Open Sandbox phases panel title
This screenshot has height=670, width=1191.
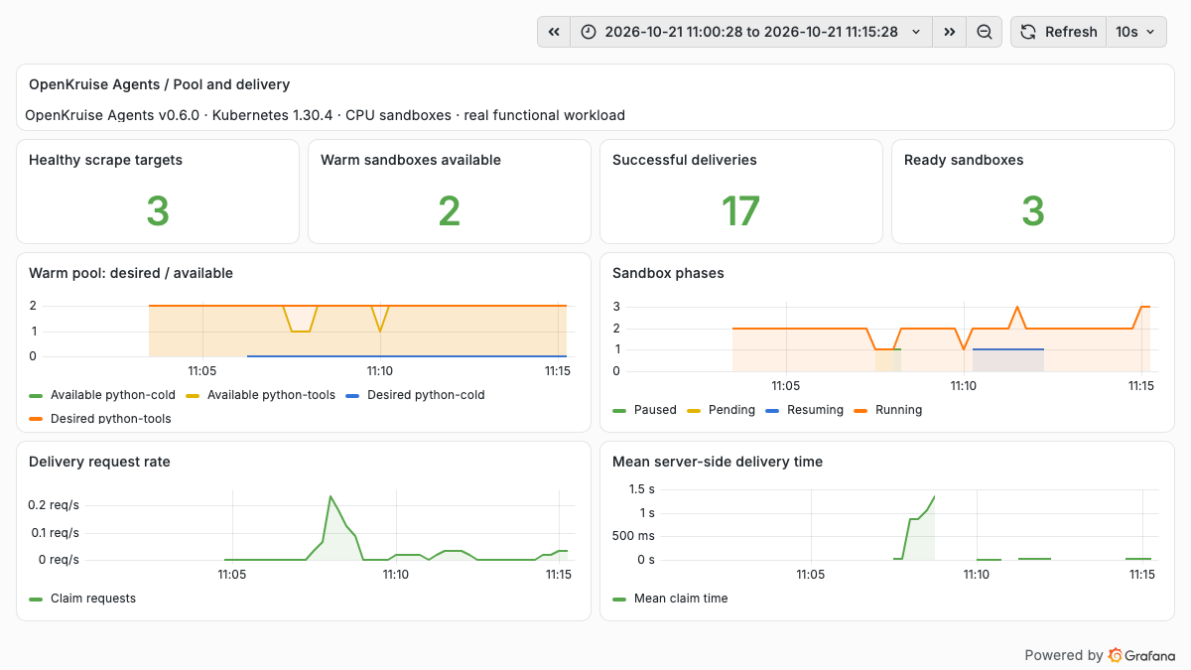[669, 273]
